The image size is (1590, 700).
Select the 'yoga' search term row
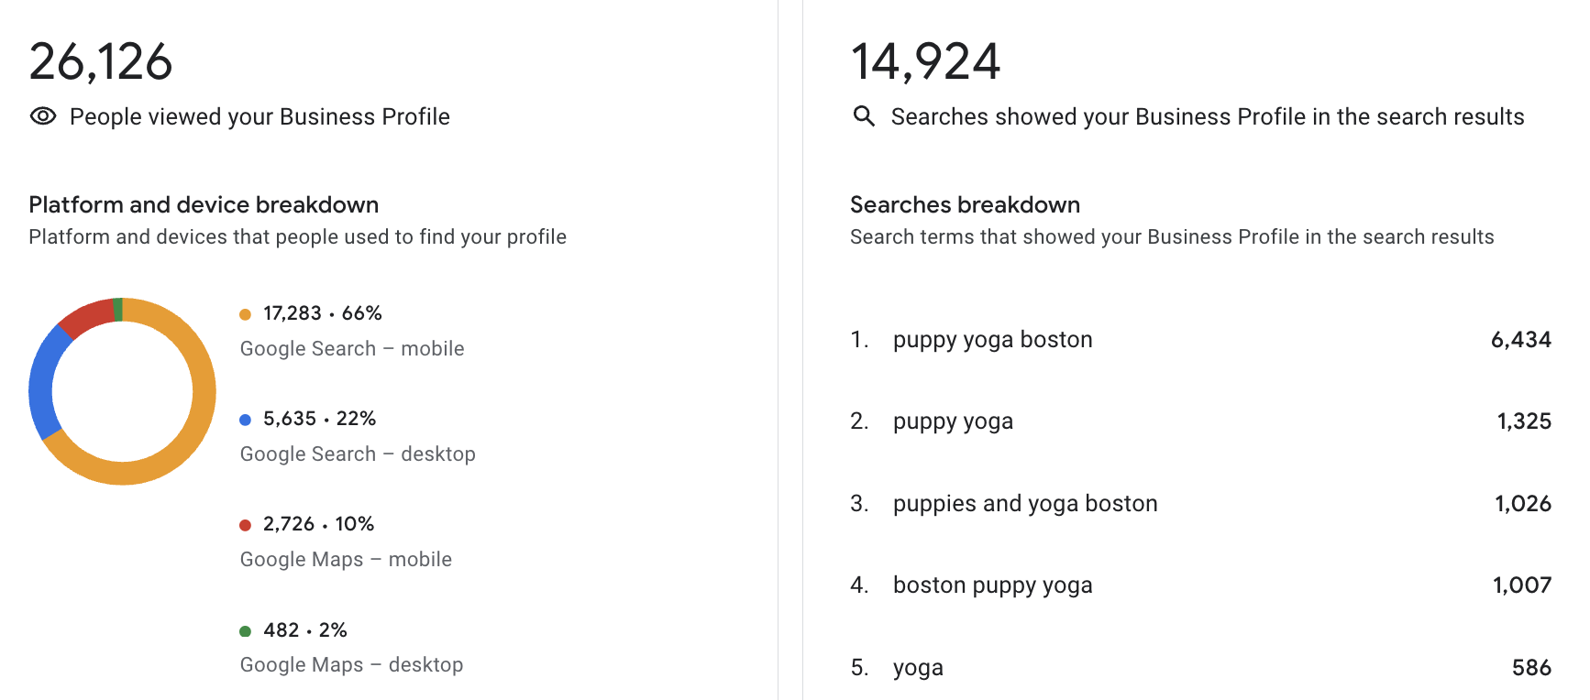pos(918,668)
